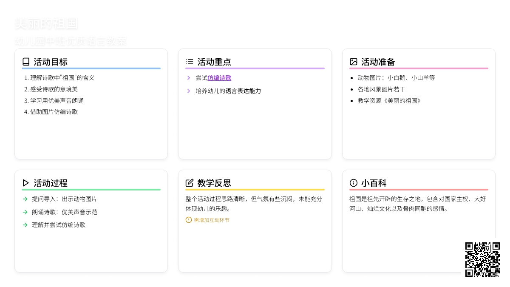Open the 仿编诗歌 hyperlink
Viewport: 510px width, 287px height.
click(219, 78)
